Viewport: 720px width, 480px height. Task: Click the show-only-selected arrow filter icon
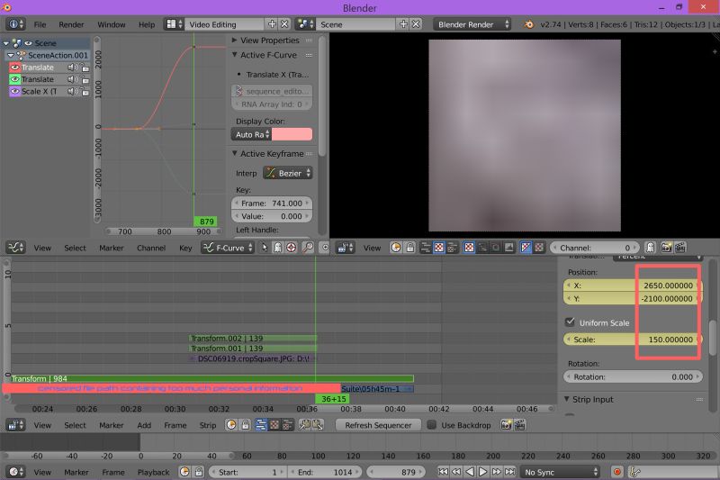tap(264, 248)
